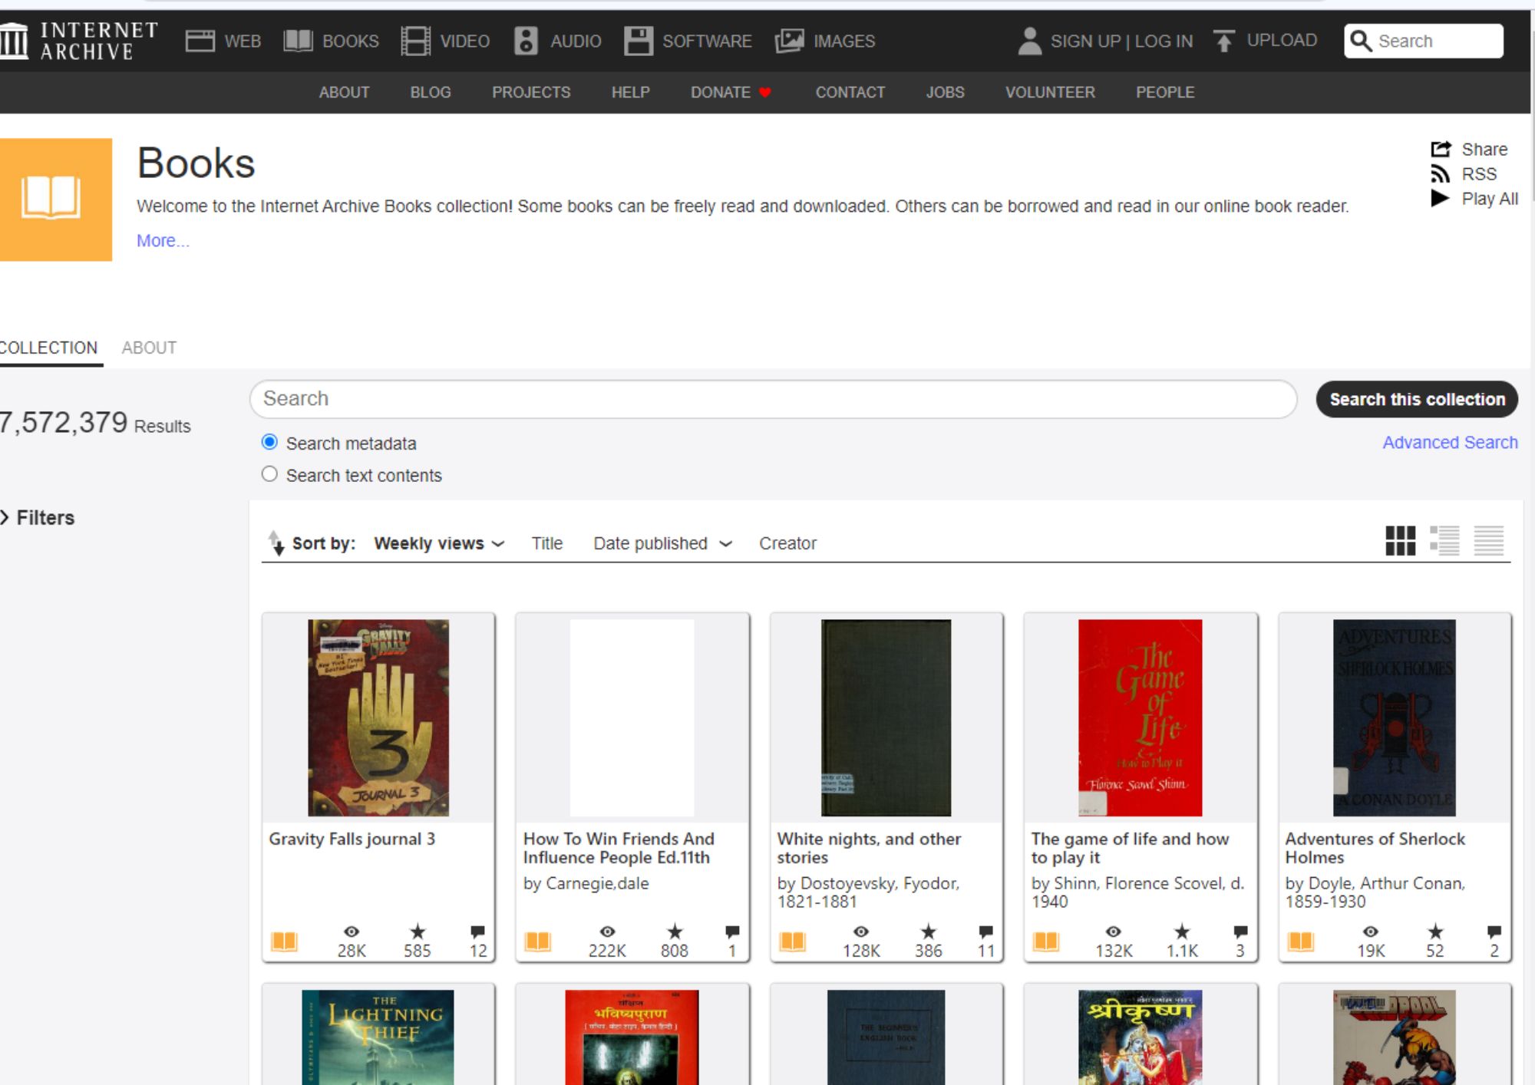
Task: Focus the collection search input field
Action: (x=773, y=399)
